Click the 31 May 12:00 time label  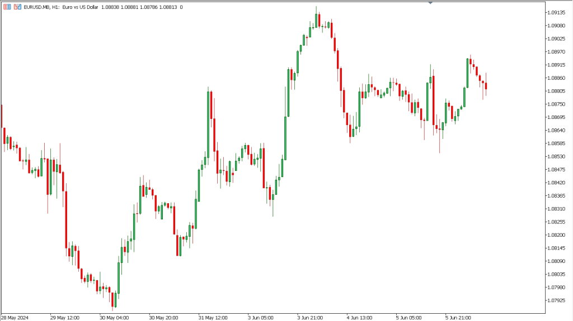213,318
